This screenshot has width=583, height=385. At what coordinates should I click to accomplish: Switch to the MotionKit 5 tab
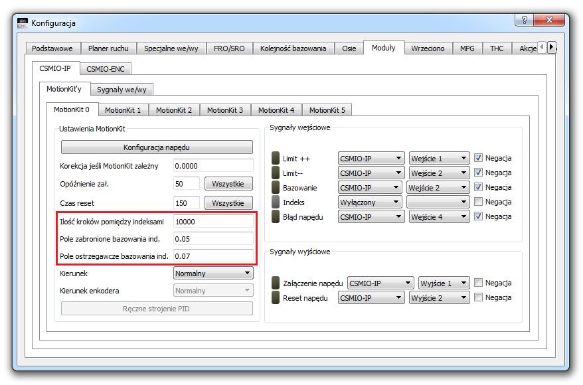pyautogui.click(x=327, y=110)
